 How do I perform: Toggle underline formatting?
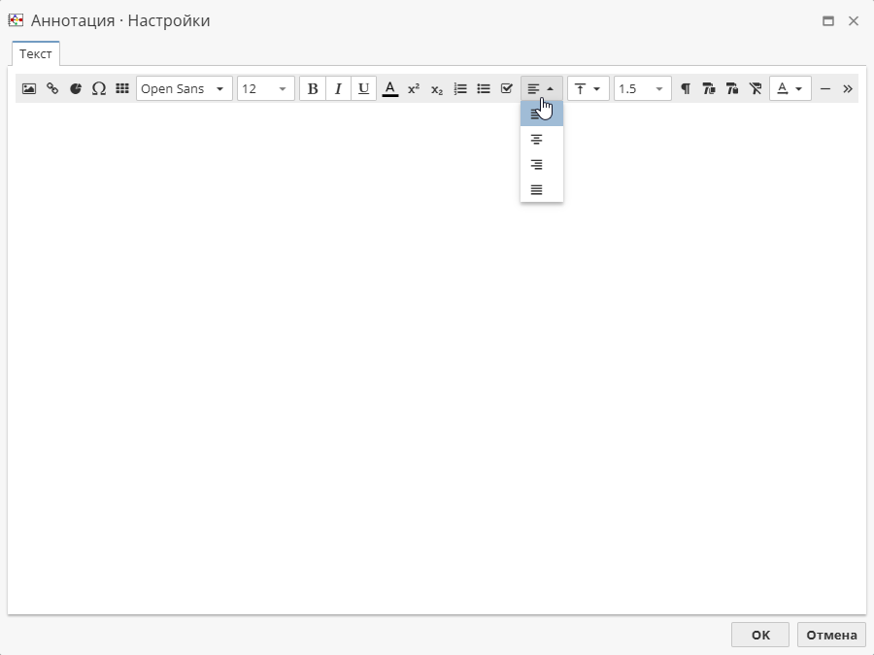tap(363, 88)
